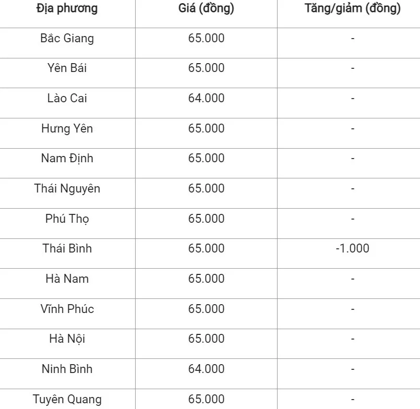Select the Thái Bình cell
This screenshot has height=409, width=420.
67,249
